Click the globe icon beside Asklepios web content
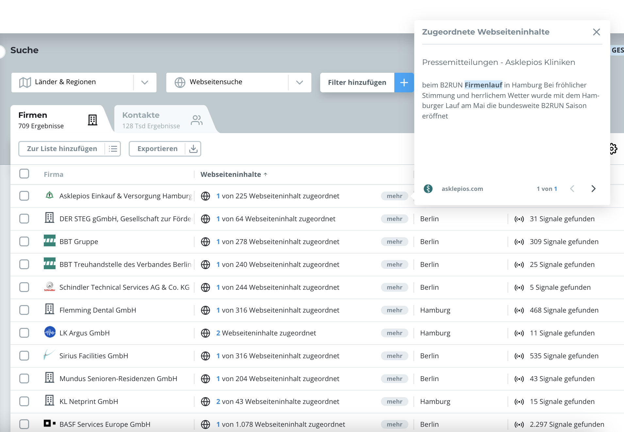This screenshot has height=432, width=624. pyautogui.click(x=205, y=196)
